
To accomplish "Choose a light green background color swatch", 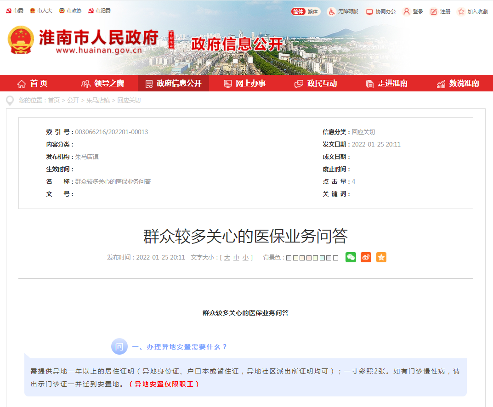I will click(x=315, y=258).
